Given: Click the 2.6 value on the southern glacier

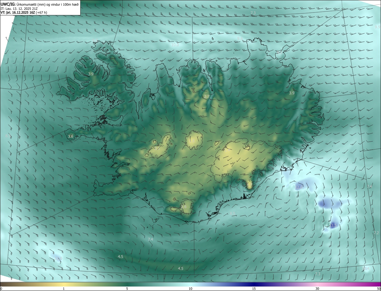Looking at the screenshot, I should point(184,207).
